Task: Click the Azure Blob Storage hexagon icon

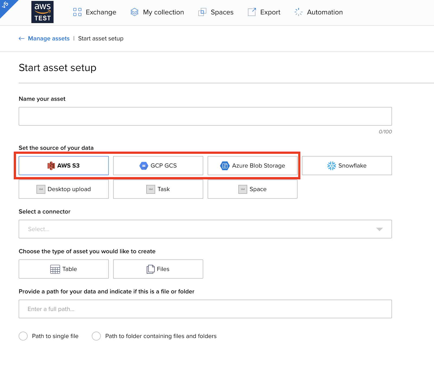Action: click(x=225, y=165)
